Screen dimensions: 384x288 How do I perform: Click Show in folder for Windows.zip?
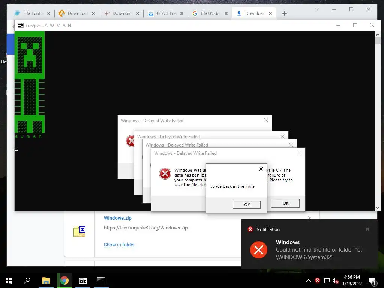[x=119, y=244]
